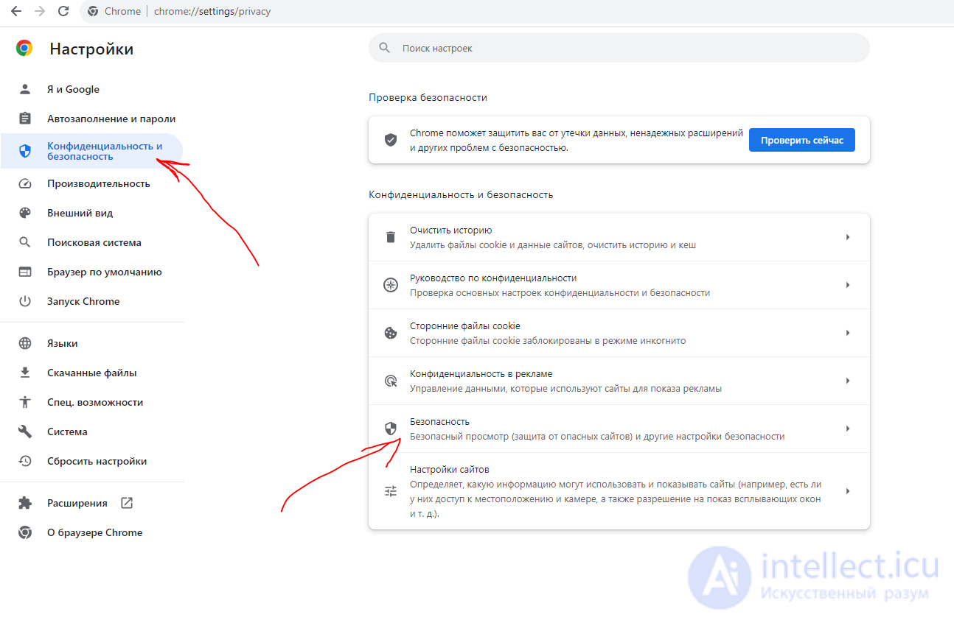954x620 pixels.
Task: Click the Поиск настроек search field
Action: point(619,48)
